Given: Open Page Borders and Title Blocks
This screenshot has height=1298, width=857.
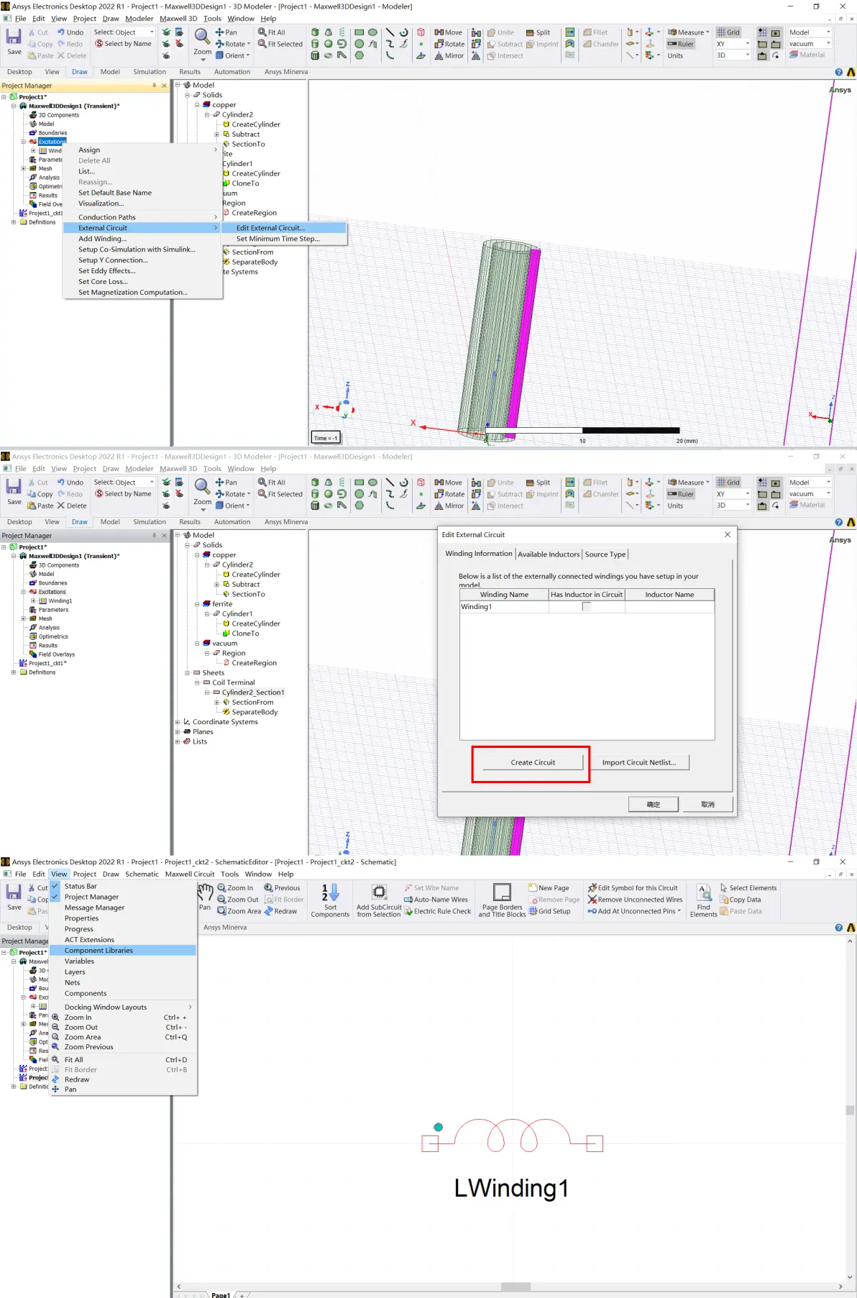Looking at the screenshot, I should click(x=502, y=900).
